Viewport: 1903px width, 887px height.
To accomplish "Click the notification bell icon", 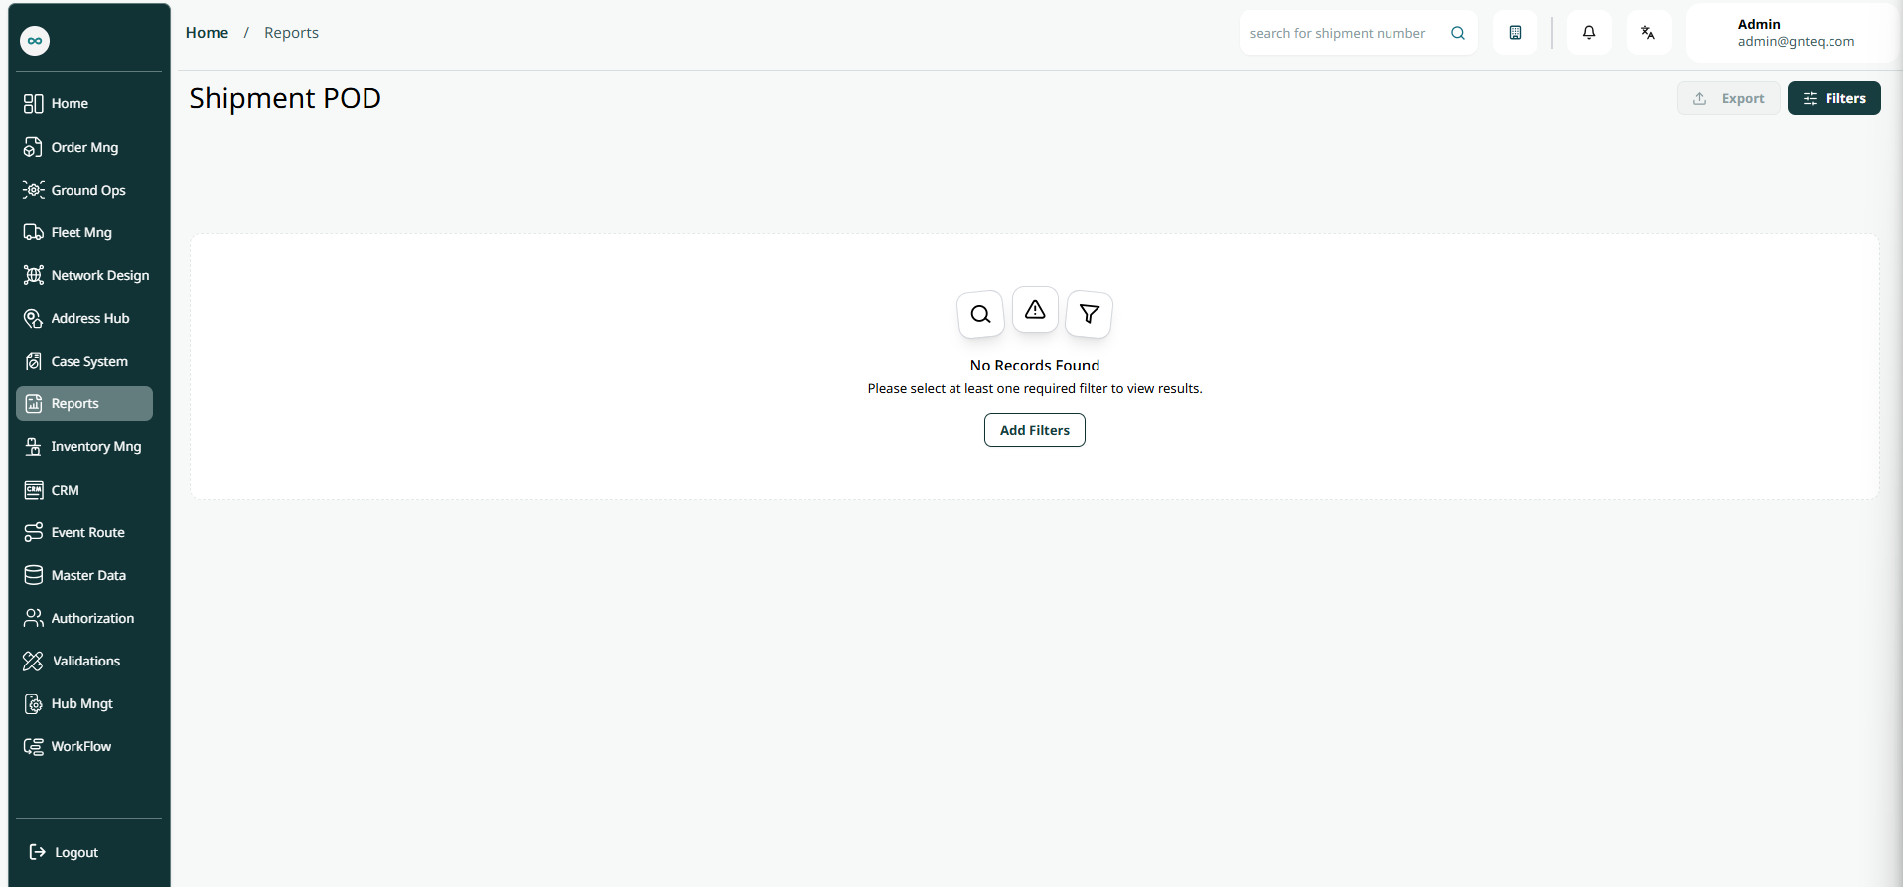I will tap(1589, 33).
